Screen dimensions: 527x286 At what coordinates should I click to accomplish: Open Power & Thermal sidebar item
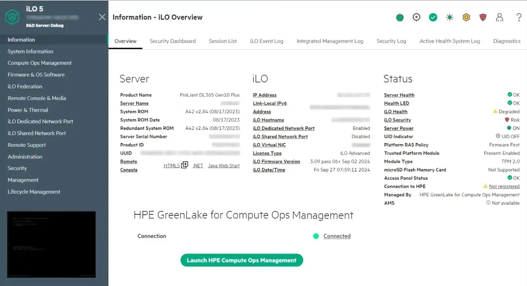point(28,110)
